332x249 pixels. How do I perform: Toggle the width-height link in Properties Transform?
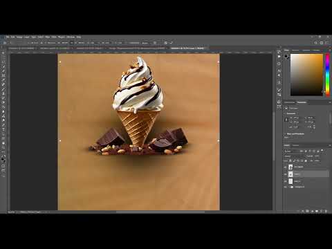(286, 120)
